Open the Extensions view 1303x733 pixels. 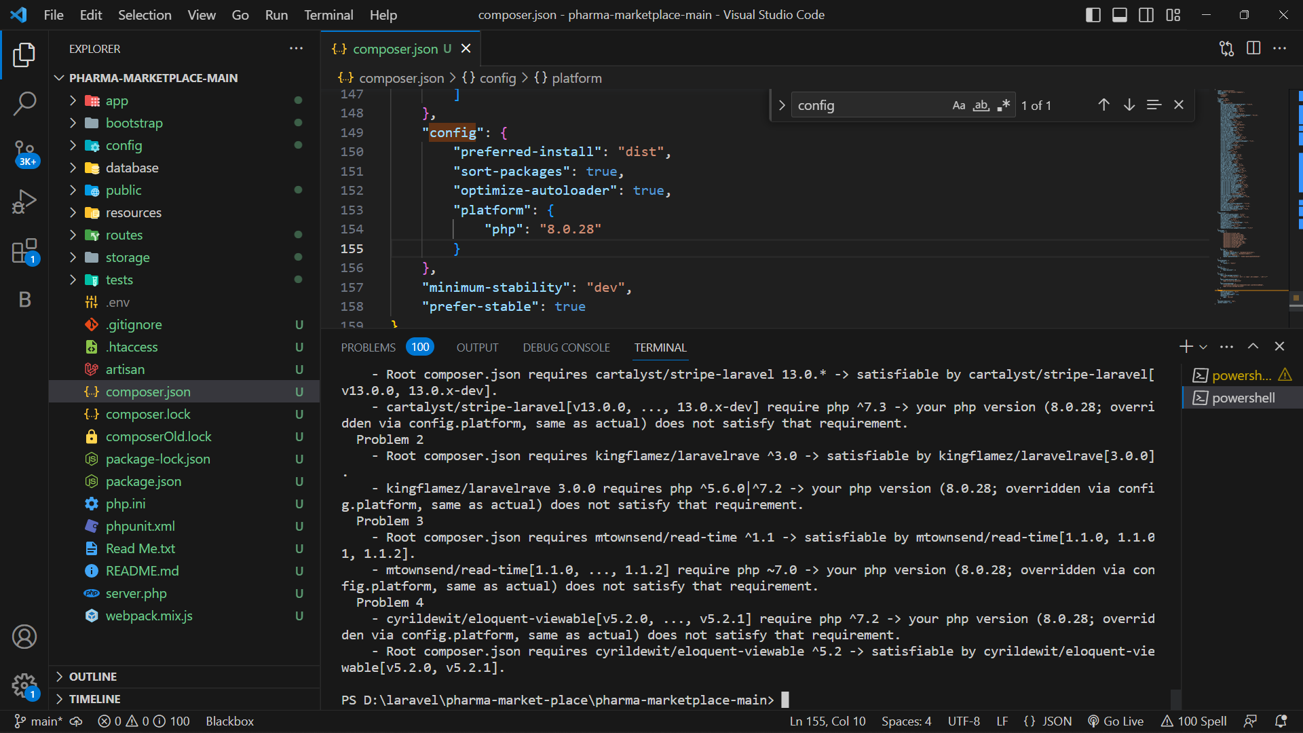point(24,251)
